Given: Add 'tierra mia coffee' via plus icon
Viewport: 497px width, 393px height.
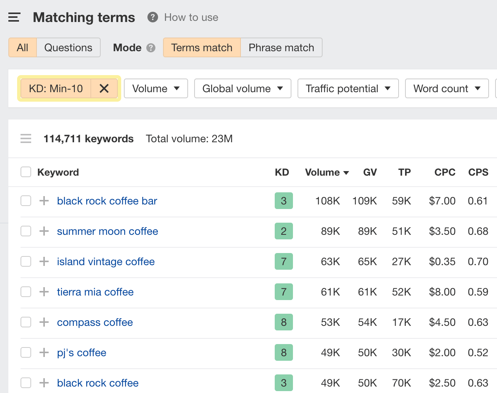Looking at the screenshot, I should point(44,292).
